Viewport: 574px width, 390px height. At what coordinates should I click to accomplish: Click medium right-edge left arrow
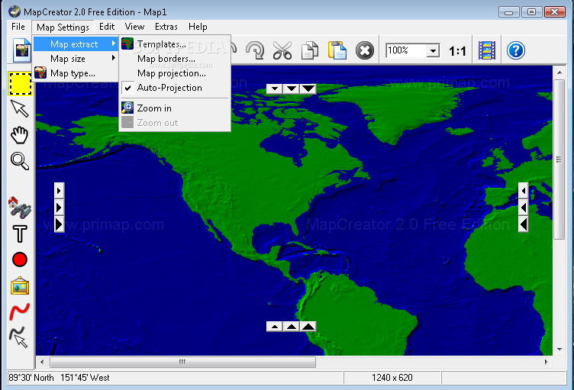pyautogui.click(x=524, y=208)
